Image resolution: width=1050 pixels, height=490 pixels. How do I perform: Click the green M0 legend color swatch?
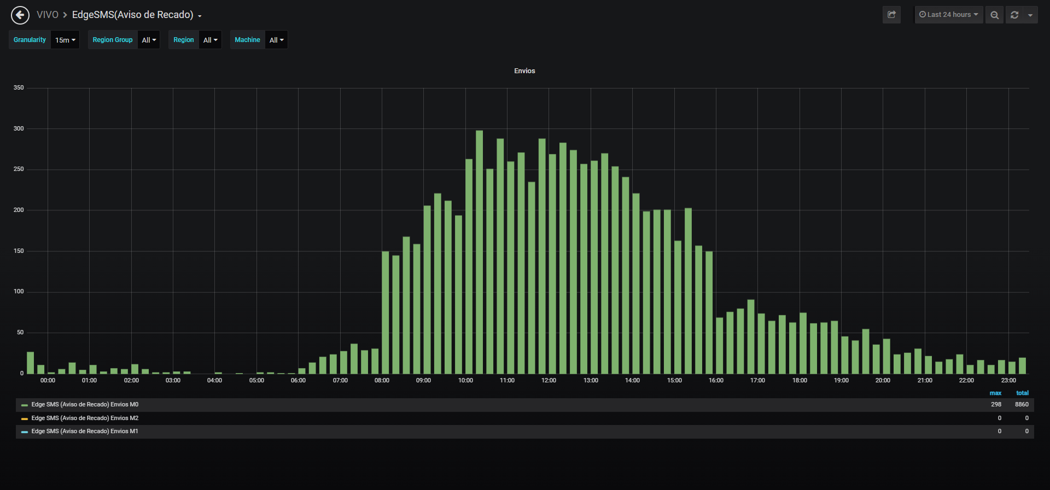(25, 405)
